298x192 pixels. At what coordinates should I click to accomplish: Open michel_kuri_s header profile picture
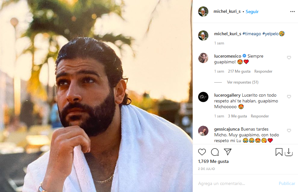pos(203,12)
